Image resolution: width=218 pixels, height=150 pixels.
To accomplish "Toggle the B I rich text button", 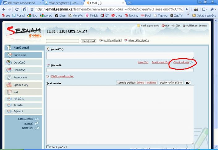I will click(188, 83).
